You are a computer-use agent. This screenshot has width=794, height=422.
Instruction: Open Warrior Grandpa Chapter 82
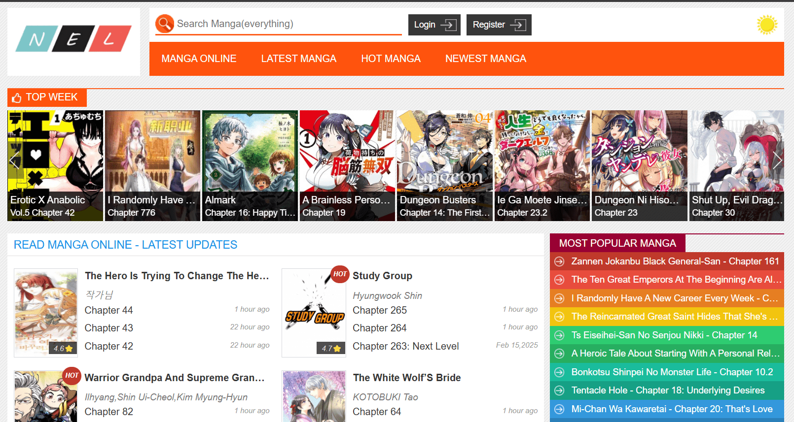(x=108, y=412)
